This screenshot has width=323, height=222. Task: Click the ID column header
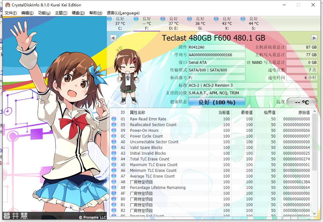[x=123, y=112]
